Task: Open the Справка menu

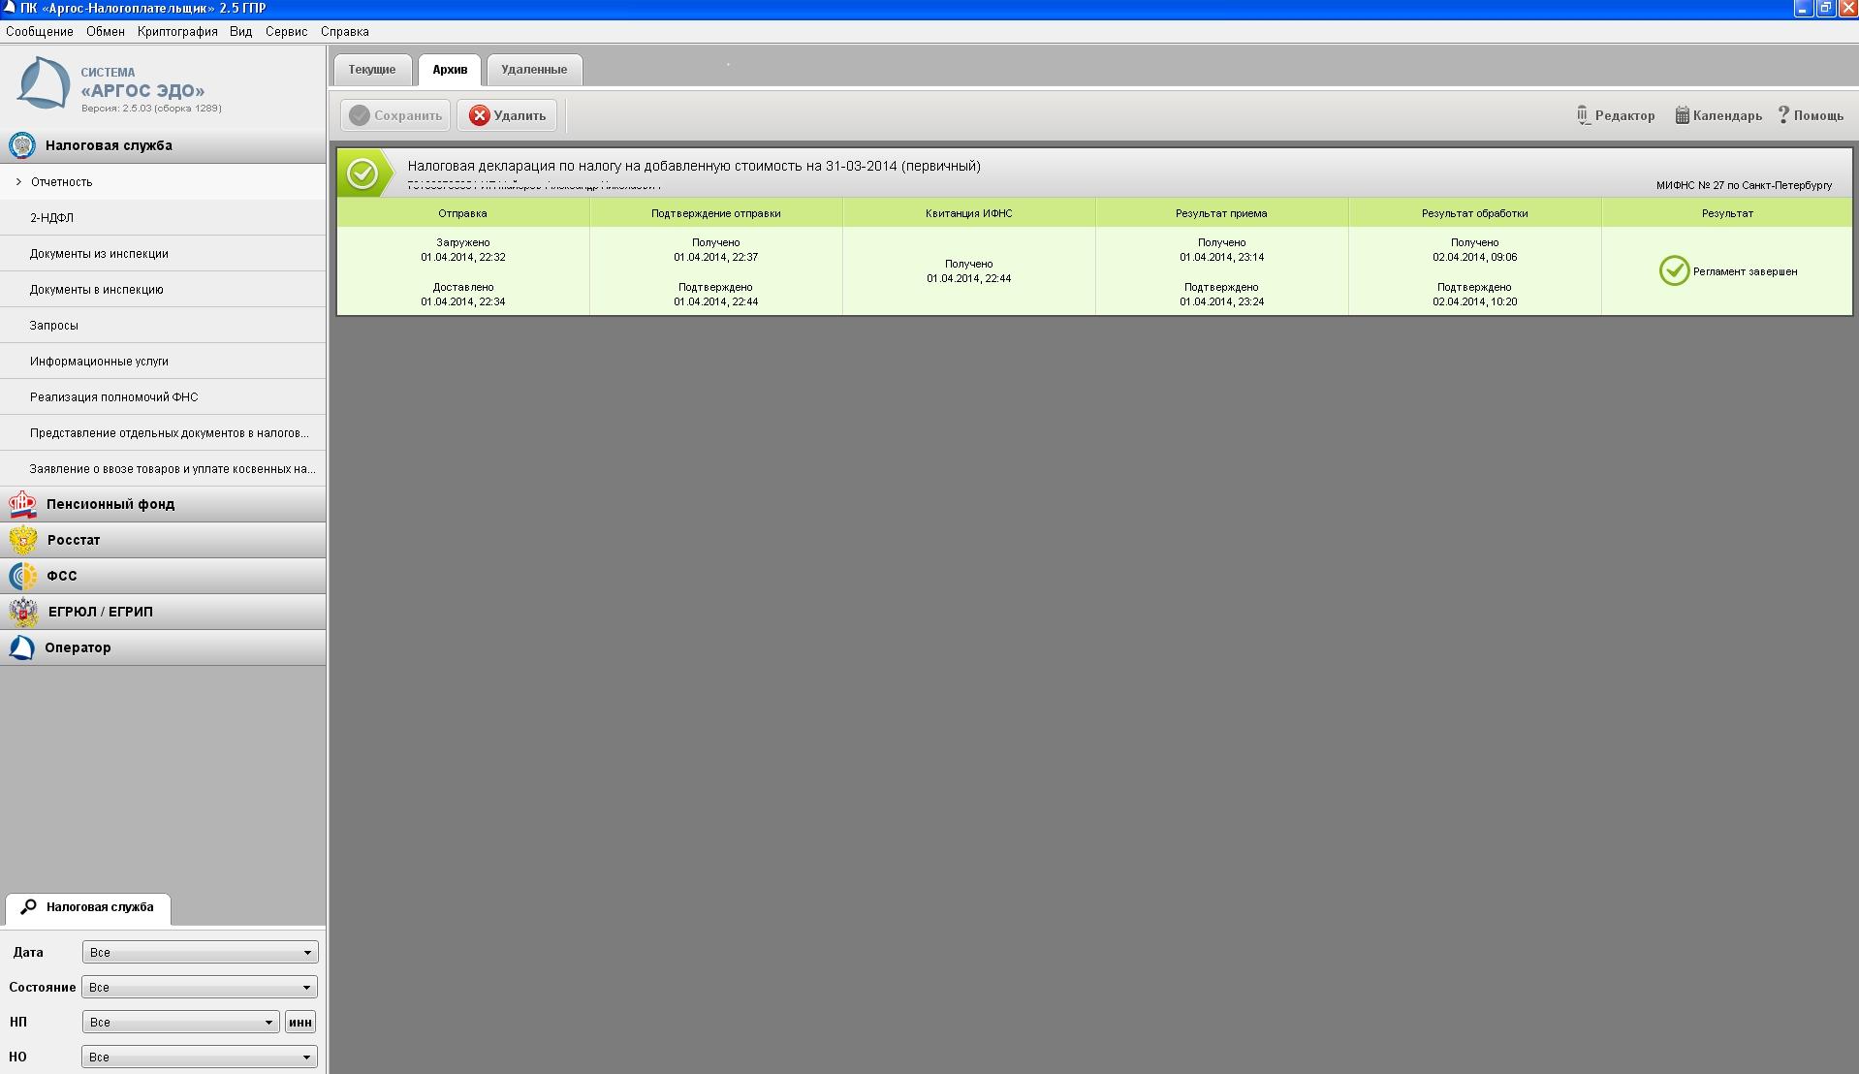Action: [345, 32]
